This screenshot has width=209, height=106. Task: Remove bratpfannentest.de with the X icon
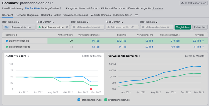pos(67,27)
